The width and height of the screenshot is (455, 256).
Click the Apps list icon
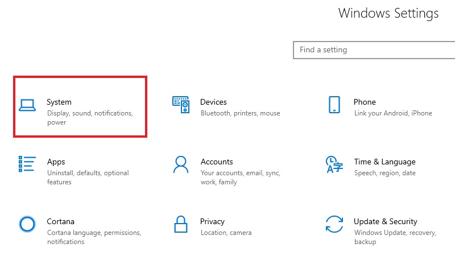27,164
